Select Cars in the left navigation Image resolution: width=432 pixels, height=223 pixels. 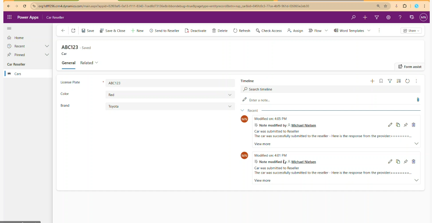click(18, 74)
